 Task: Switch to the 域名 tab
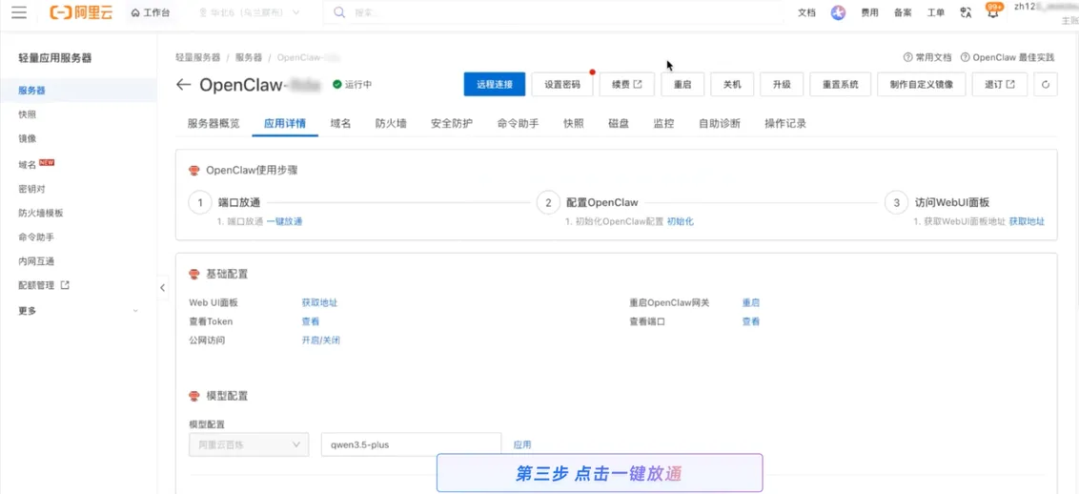[x=340, y=124]
